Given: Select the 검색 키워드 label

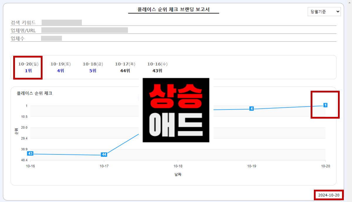Looking at the screenshot, I should [x=23, y=23].
